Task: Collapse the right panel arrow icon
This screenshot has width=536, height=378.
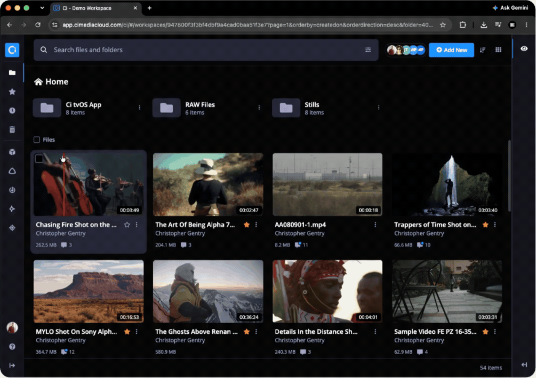Action: (524, 365)
